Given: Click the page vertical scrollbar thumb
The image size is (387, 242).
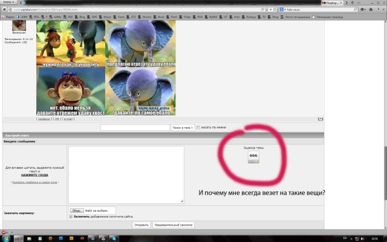Looking at the screenshot, I should point(385,173).
